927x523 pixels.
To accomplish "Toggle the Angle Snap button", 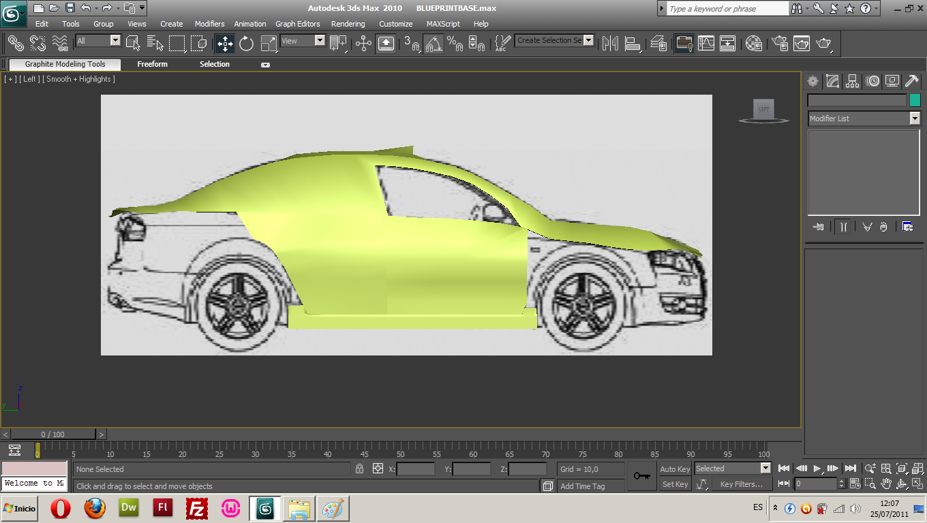I will click(434, 44).
